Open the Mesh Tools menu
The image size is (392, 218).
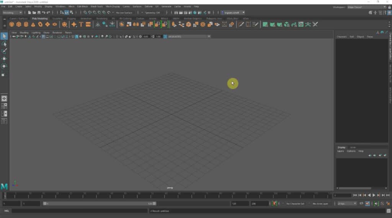[x=96, y=6]
